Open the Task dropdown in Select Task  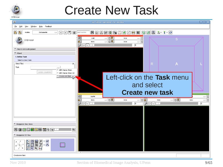pyautogui.click(x=57, y=67)
